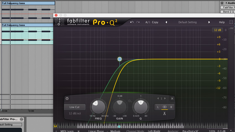This screenshot has width=235, height=132.
Task: Select top Full frequency bass clip
Action: tap(28, 3)
